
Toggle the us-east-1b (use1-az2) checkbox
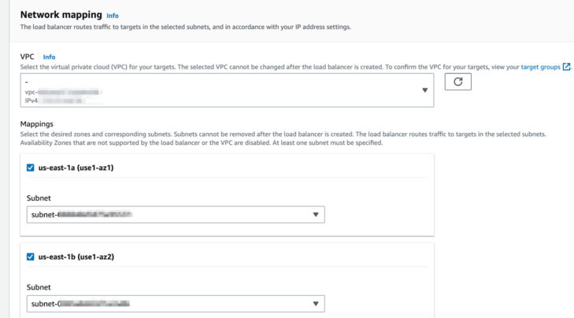pos(31,257)
